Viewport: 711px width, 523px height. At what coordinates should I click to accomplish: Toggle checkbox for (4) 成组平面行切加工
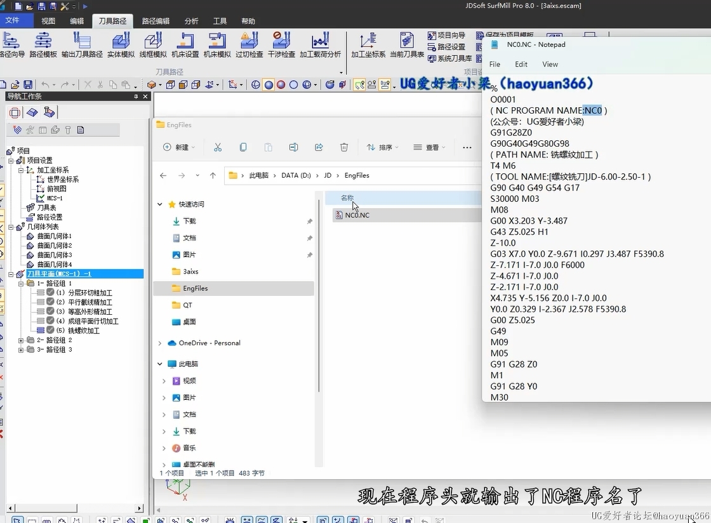(50, 321)
